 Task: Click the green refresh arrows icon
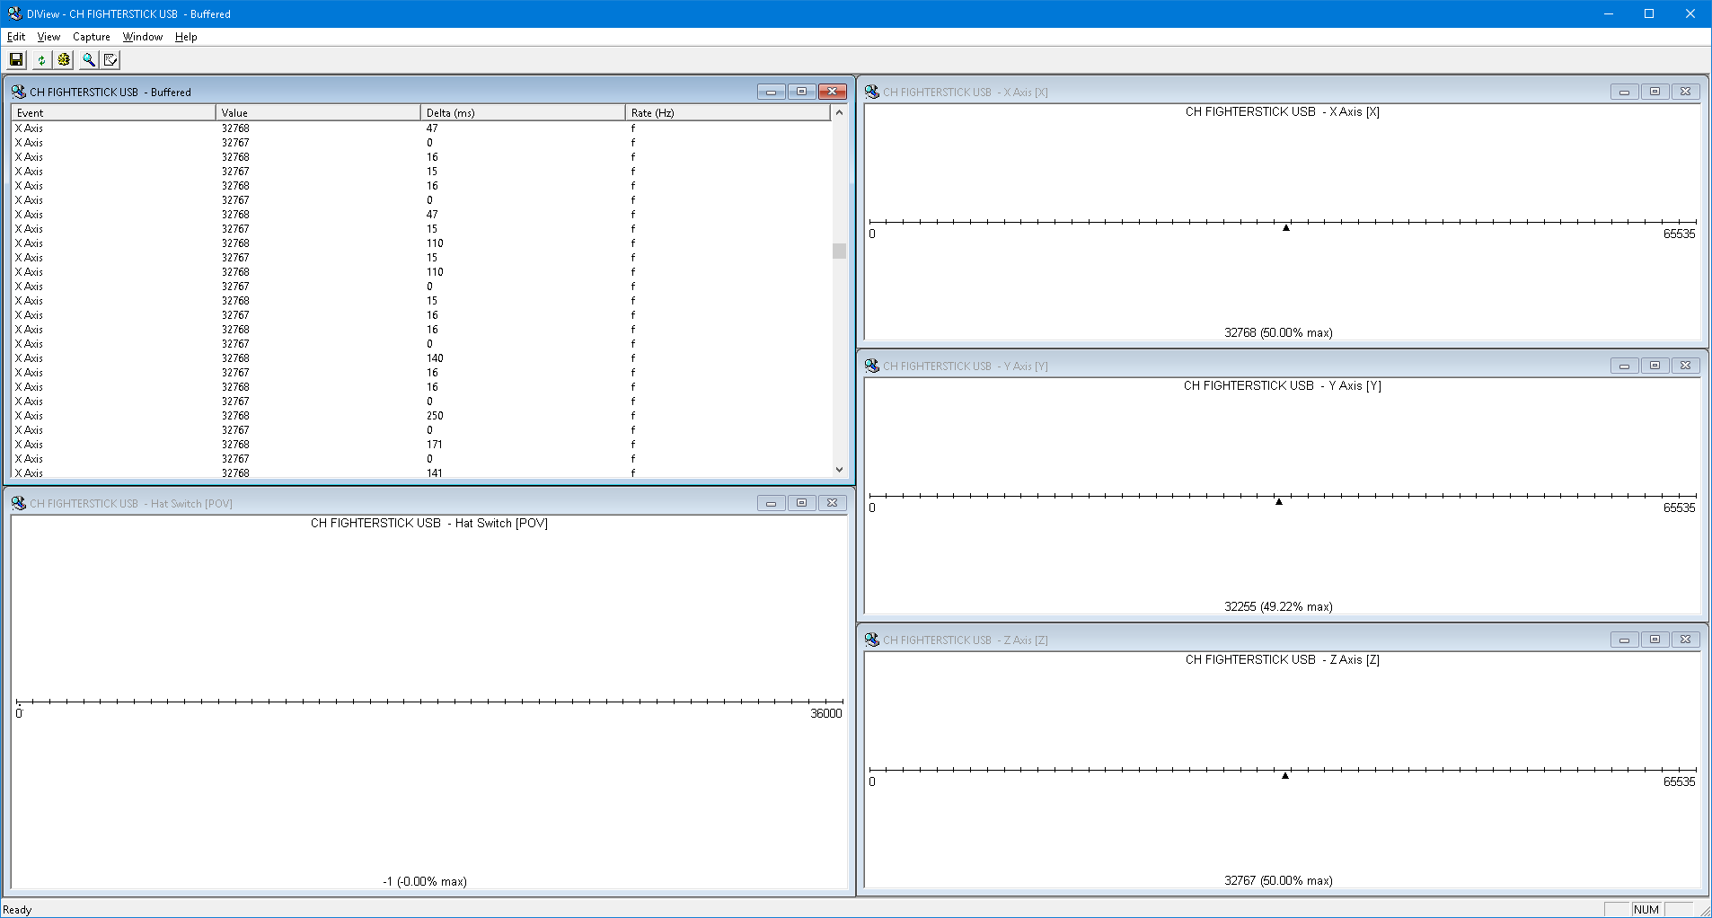40,59
